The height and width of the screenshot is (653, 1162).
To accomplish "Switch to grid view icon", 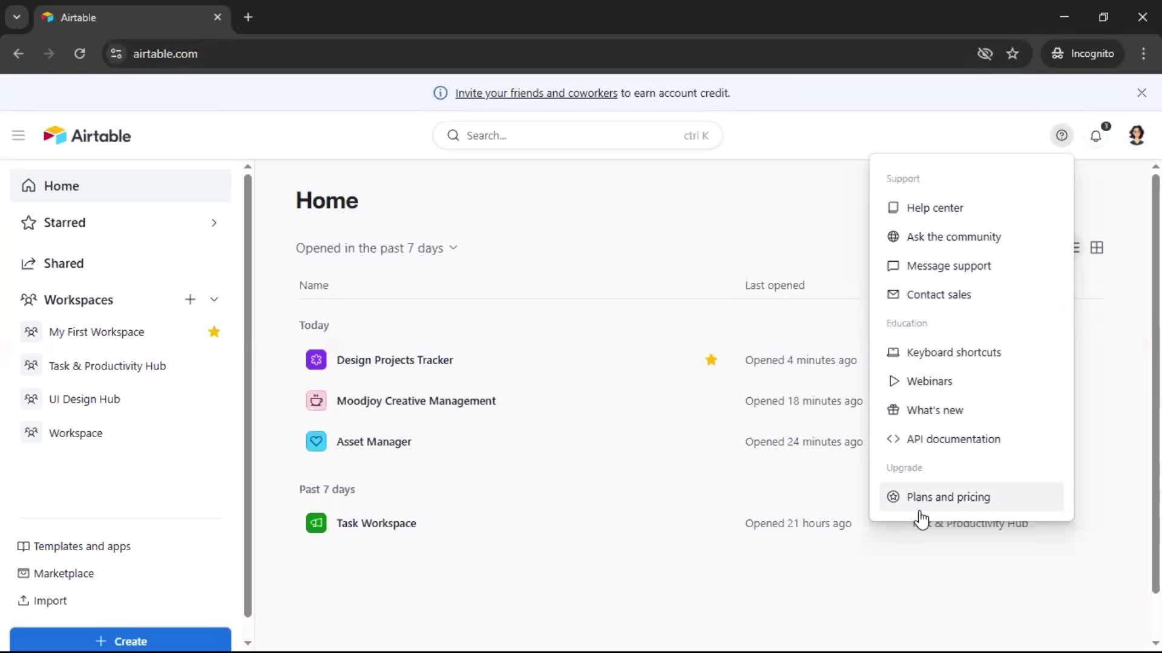I will click(x=1097, y=247).
